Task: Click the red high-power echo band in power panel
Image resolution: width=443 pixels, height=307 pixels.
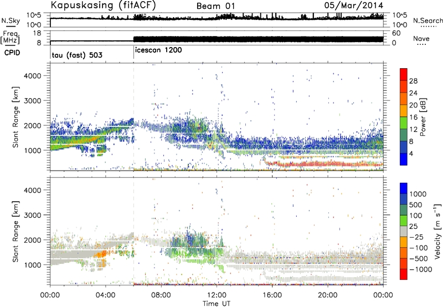Action: pyautogui.click(x=325, y=163)
